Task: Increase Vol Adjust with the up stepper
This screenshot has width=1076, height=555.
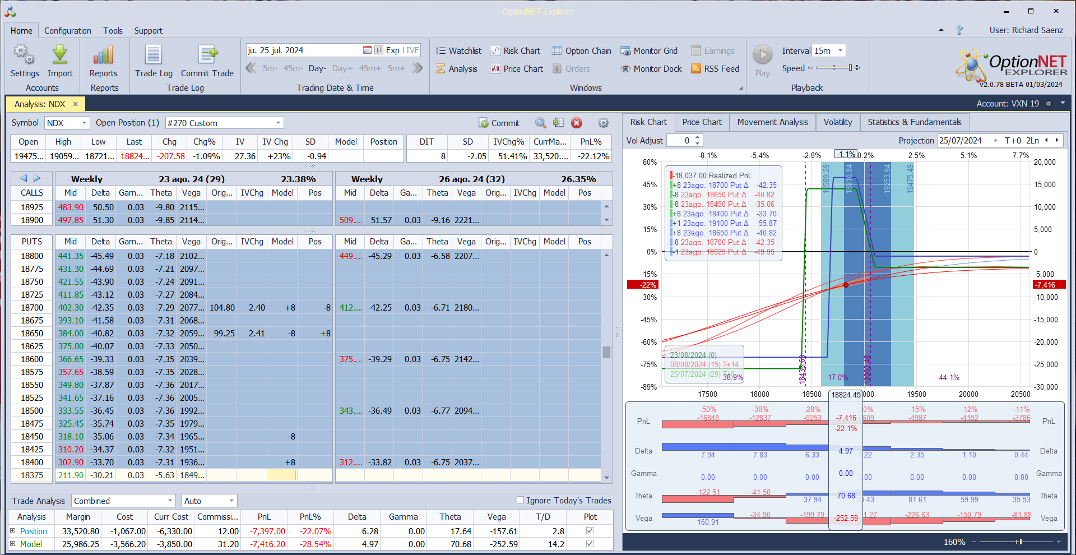Action: (697, 137)
